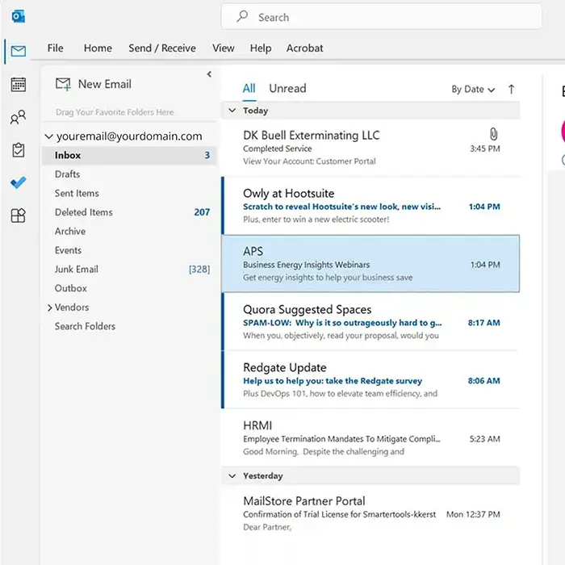The height and width of the screenshot is (565, 565).
Task: Open the Quora Suggested Spaces email
Action: 370,322
